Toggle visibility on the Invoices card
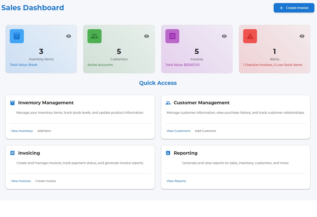The image size is (317, 217). (x=224, y=36)
